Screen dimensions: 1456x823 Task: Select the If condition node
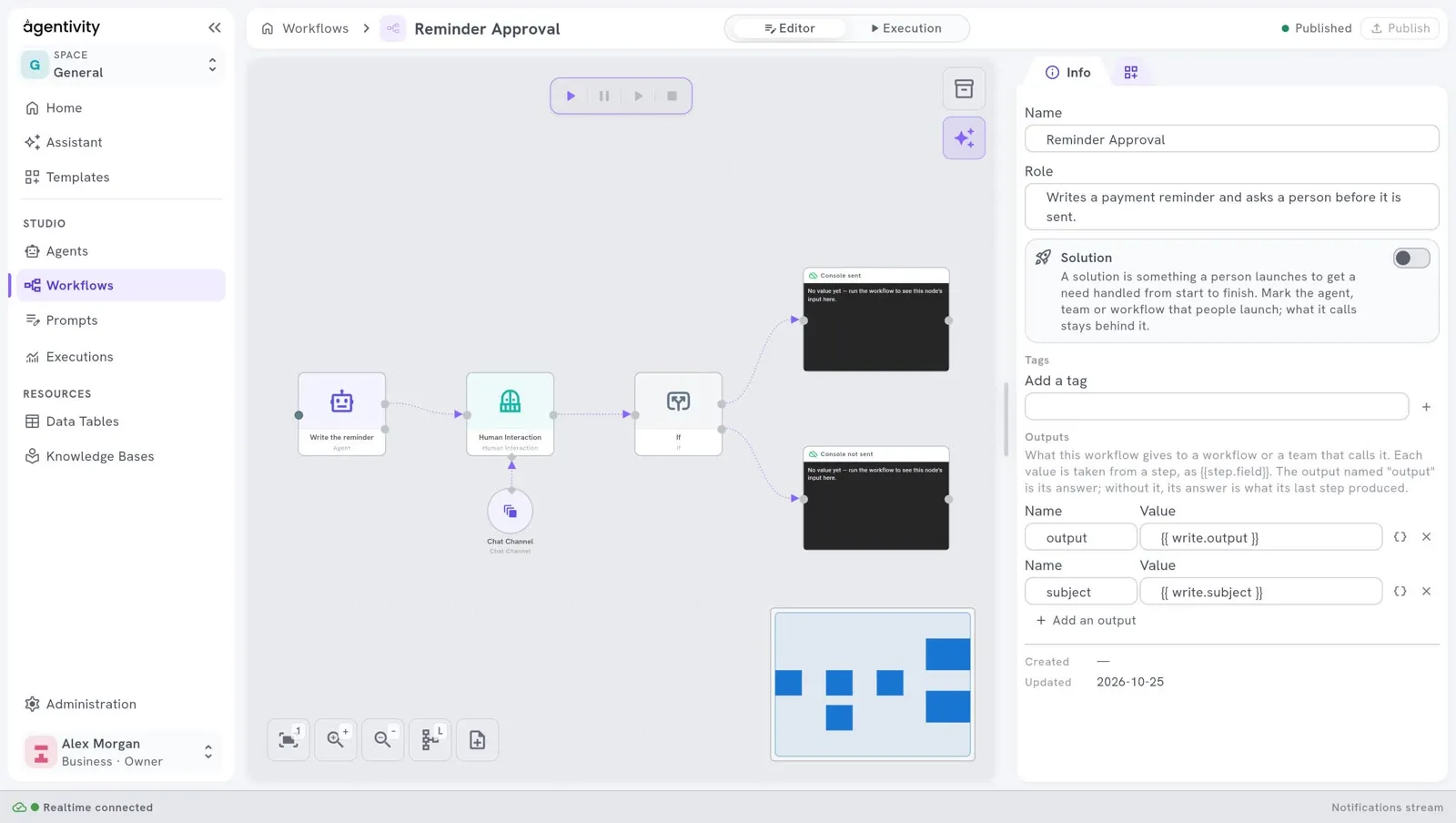coord(679,414)
